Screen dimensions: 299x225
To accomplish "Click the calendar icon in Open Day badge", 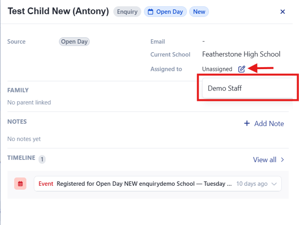I will [x=150, y=12].
